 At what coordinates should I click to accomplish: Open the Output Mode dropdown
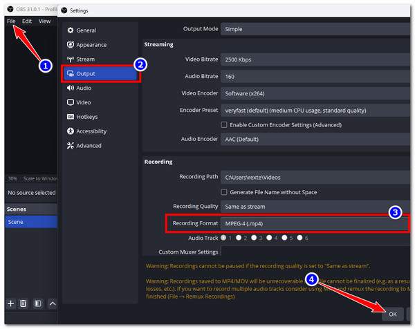click(x=315, y=29)
